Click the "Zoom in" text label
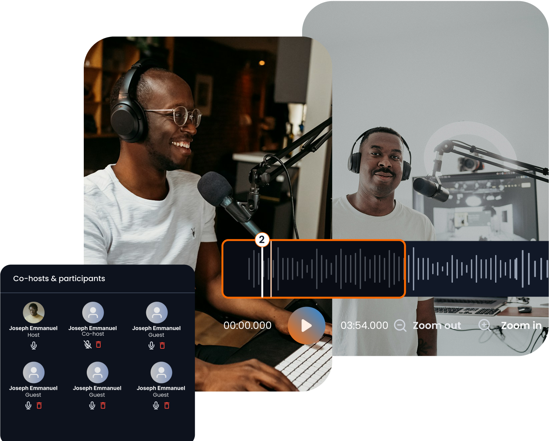The height and width of the screenshot is (441, 549). click(521, 326)
